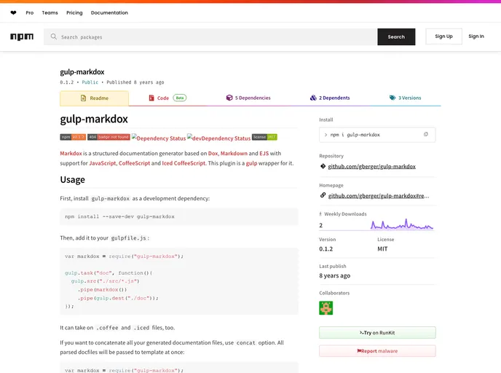Open the Markdown link in description

pyautogui.click(x=234, y=154)
